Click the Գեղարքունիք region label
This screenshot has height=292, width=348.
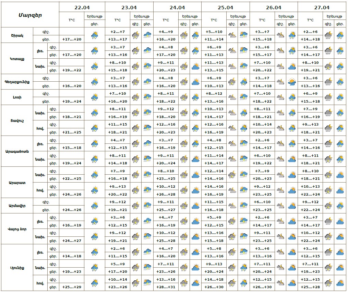tap(17, 82)
